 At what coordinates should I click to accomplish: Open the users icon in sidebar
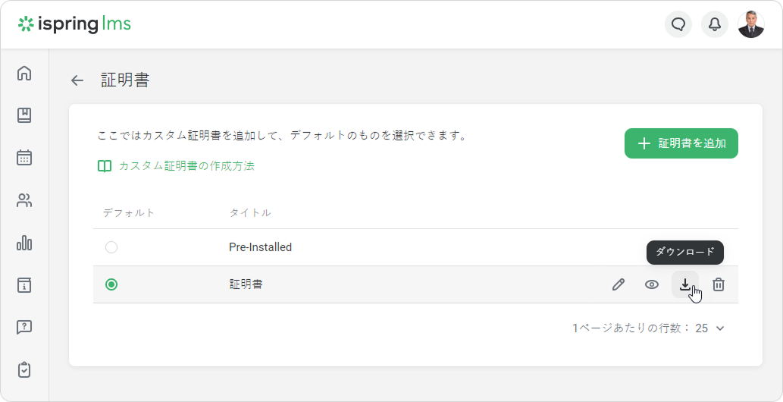click(x=24, y=200)
